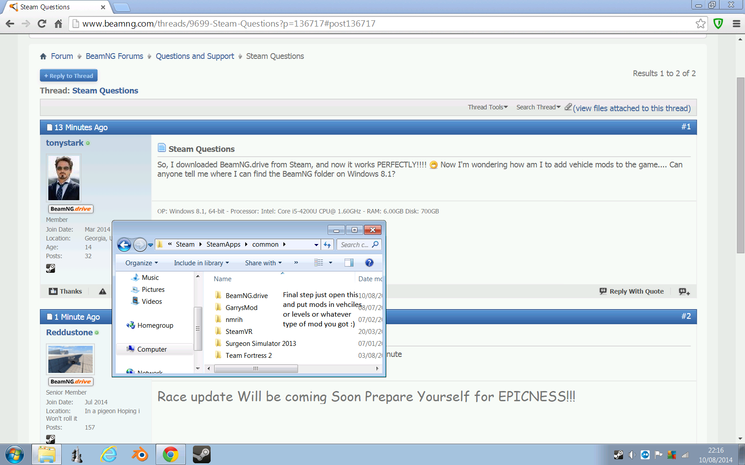
Task: Select Pictures in Explorer navigation pane
Action: click(153, 289)
